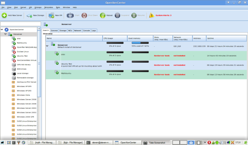Viewport: 248px width, 145px height.
Task: Click the Uptime column header
Action: [226, 38]
